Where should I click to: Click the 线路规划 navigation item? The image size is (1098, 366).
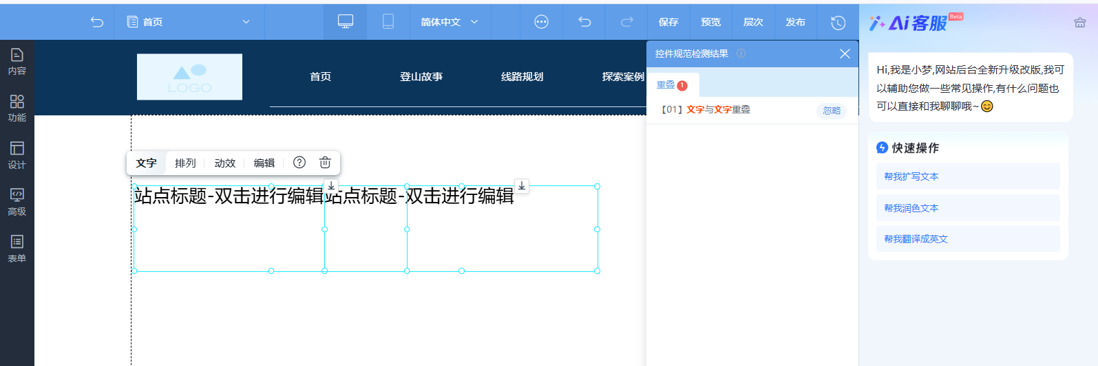pos(522,77)
